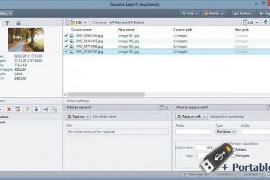Expand the arrow in the What to replace header

(x=167, y=108)
